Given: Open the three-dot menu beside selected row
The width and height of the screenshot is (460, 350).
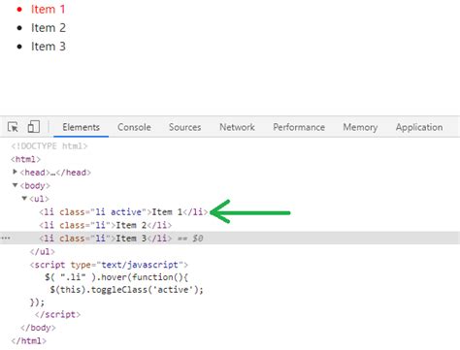Looking at the screenshot, I should pos(6,239).
